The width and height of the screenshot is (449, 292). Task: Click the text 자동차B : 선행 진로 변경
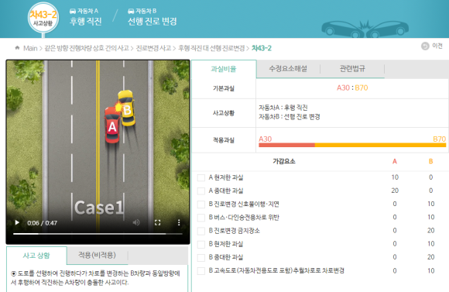pyautogui.click(x=290, y=117)
